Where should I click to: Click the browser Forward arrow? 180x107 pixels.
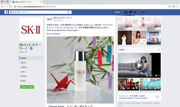point(6,7)
